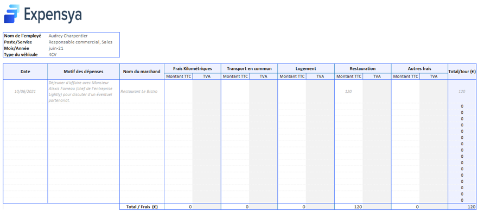Image resolution: width=478 pixels, height=212 pixels.
Task: Click the Transport en commun header
Action: (x=249, y=68)
